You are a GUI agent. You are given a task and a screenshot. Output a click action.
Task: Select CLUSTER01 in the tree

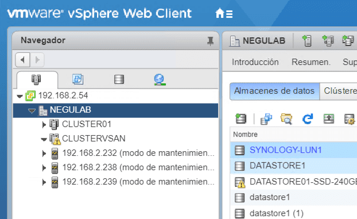pos(87,124)
